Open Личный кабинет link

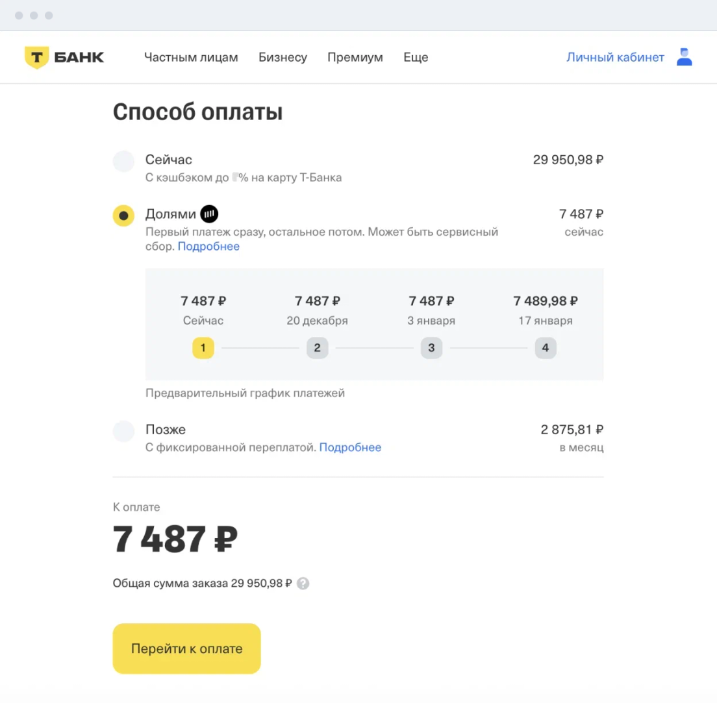615,57
